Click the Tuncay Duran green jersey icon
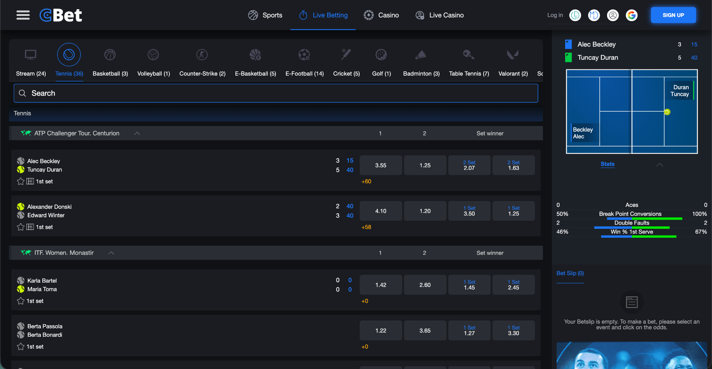 point(568,57)
